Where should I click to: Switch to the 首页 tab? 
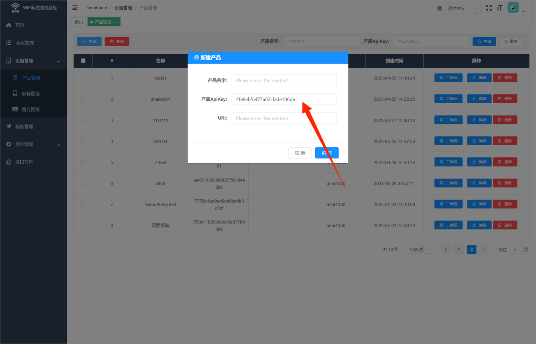pyautogui.click(x=79, y=22)
